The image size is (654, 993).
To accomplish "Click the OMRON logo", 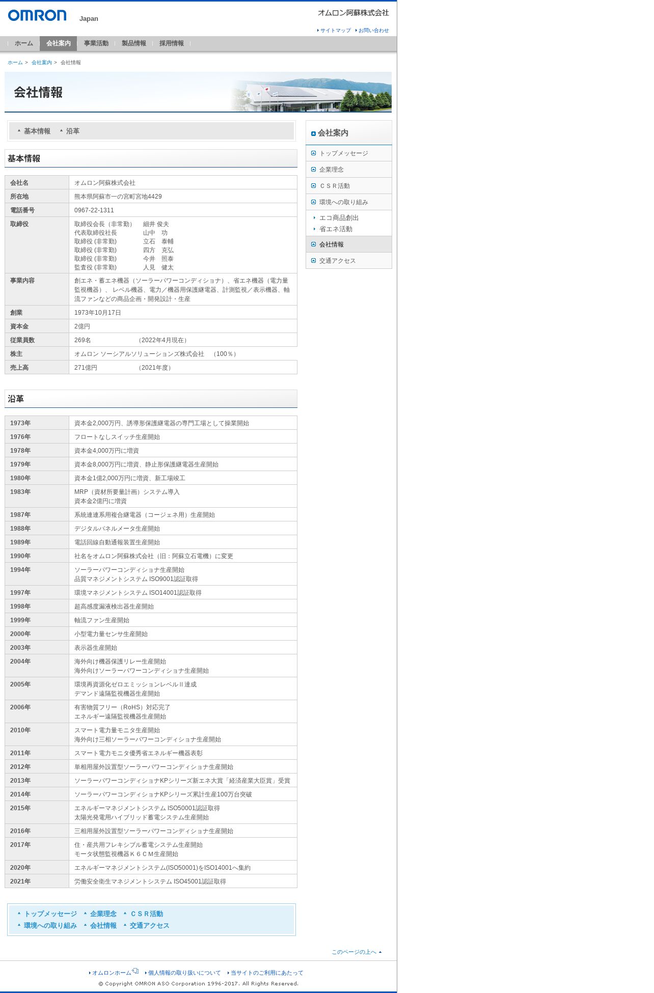I will coord(37,15).
